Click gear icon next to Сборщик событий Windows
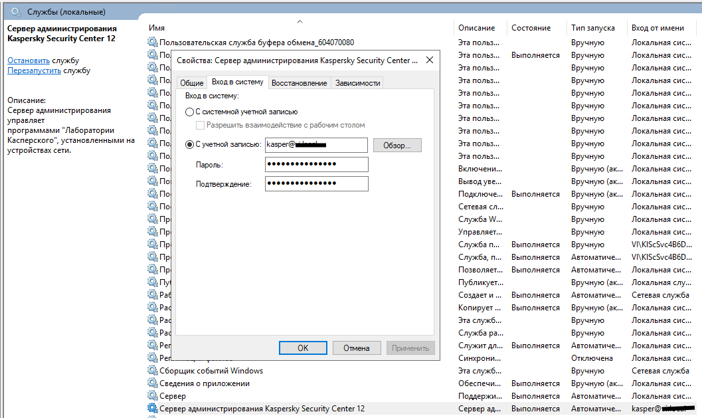The width and height of the screenshot is (702, 418). click(153, 371)
